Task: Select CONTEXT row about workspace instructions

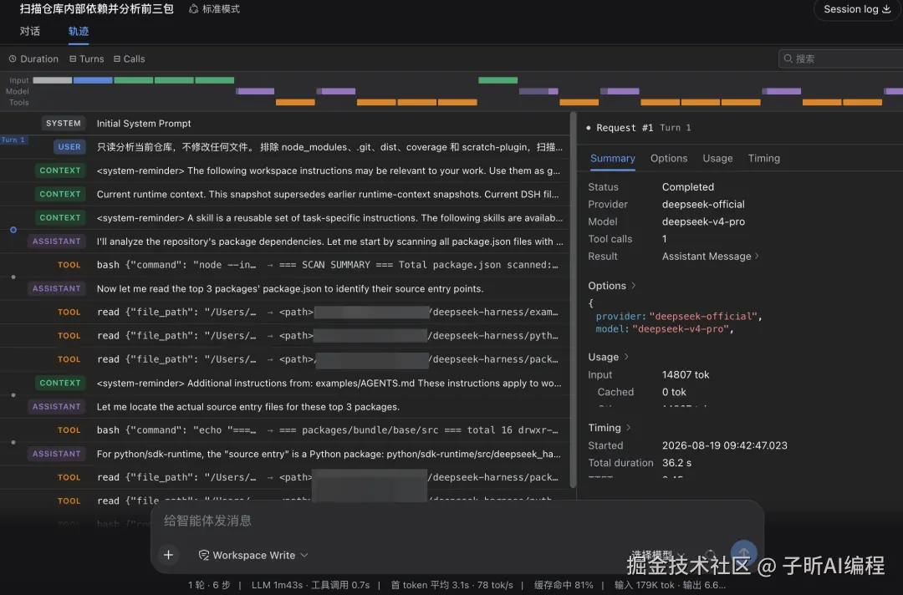Action: pyautogui.click(x=285, y=170)
